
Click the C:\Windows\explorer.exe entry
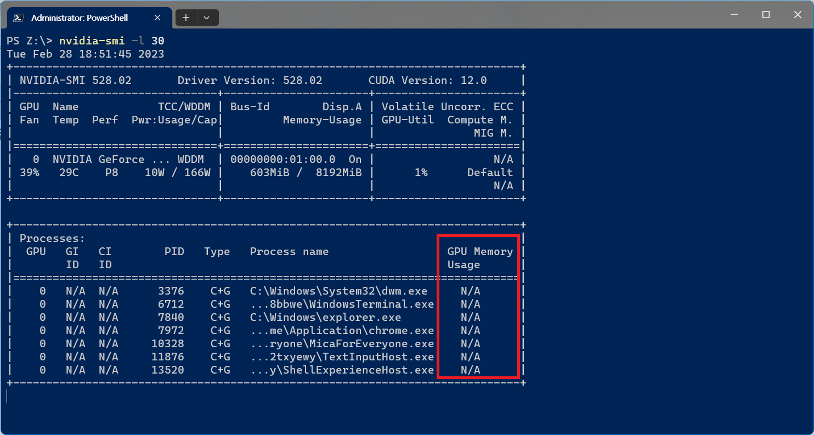click(326, 318)
